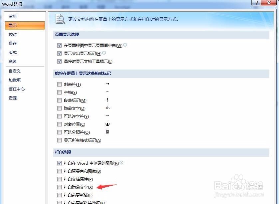
Task: Check 打印文档属性 checkbox
Action: 60,179
